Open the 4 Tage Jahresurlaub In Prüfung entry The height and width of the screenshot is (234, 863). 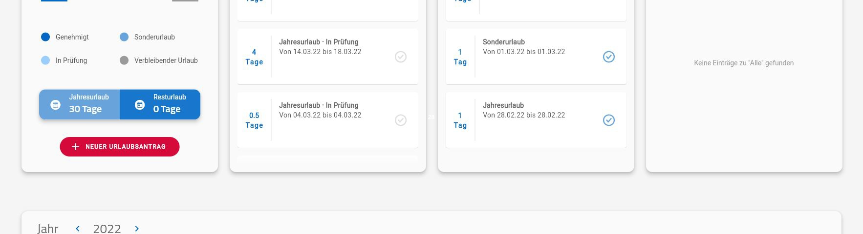click(328, 57)
